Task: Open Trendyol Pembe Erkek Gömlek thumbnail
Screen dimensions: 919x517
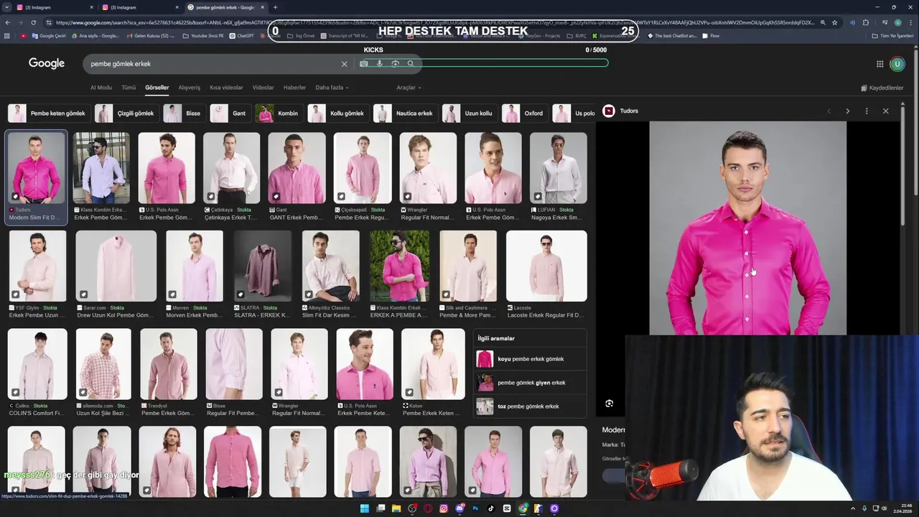Action: tap(168, 364)
